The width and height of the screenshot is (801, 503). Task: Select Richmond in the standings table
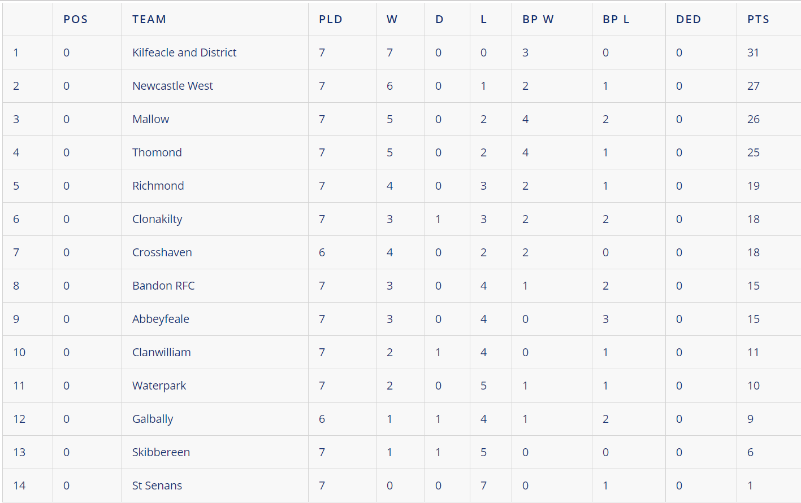[x=158, y=186]
